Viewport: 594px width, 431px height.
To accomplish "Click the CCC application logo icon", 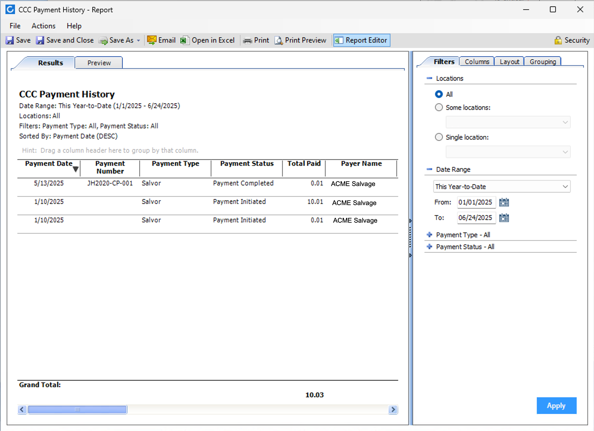I will (10, 10).
